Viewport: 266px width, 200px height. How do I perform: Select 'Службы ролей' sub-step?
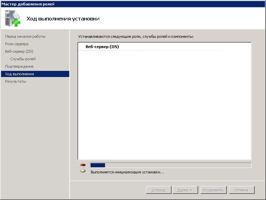point(23,59)
